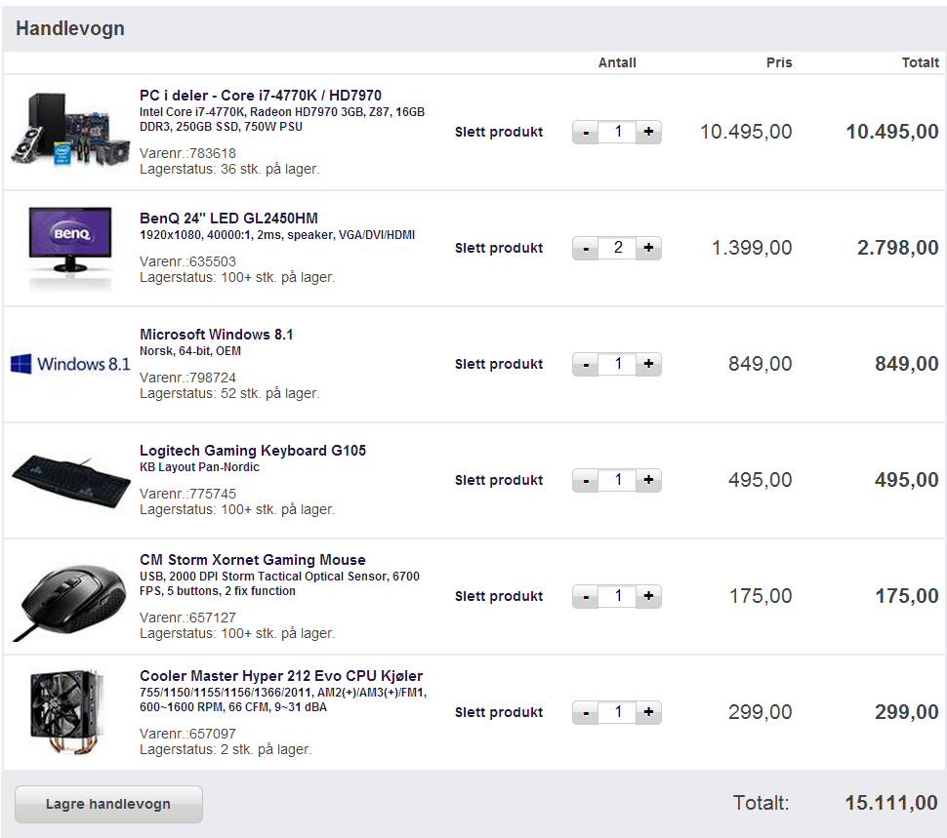Open Cooler Master Hyper 212 Evo title link
947x838 pixels.
(281, 676)
